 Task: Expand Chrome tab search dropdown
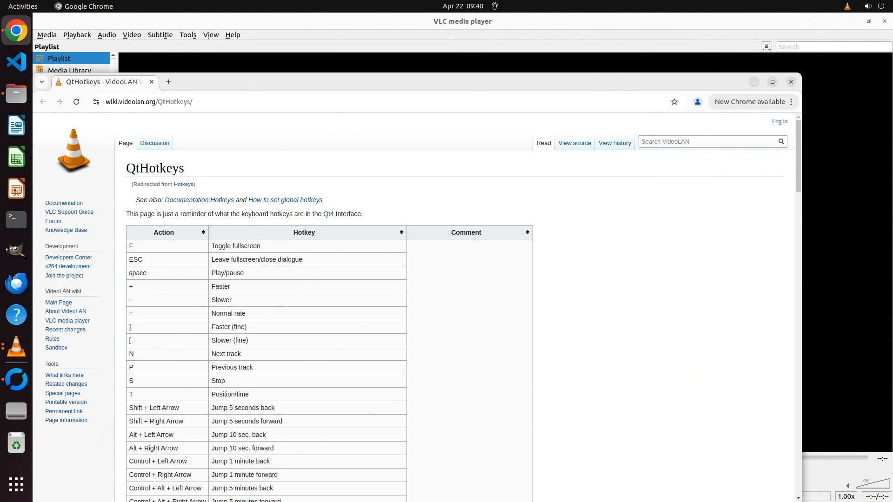42,82
